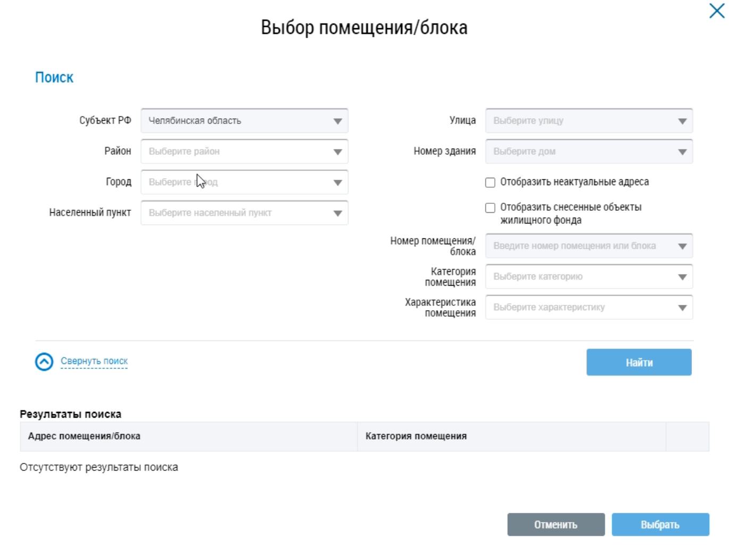The height and width of the screenshot is (548, 729).
Task: Check 'Отобразить снесенные объекты жилищного фонда'
Action: pyautogui.click(x=490, y=207)
